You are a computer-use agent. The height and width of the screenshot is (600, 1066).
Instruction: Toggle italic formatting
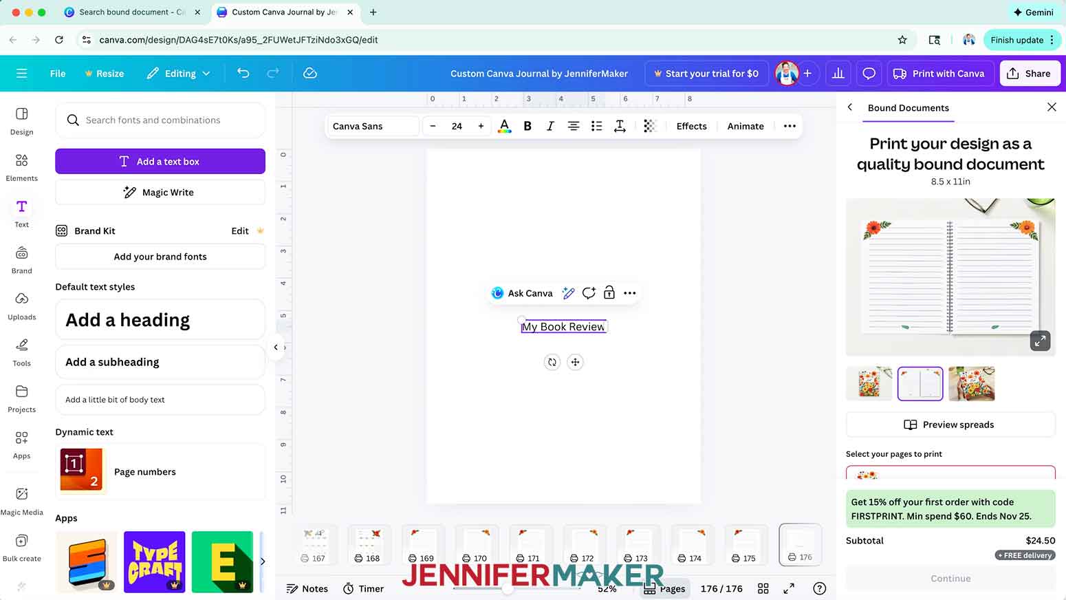(x=550, y=126)
